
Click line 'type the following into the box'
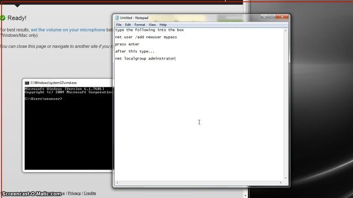coord(149,30)
